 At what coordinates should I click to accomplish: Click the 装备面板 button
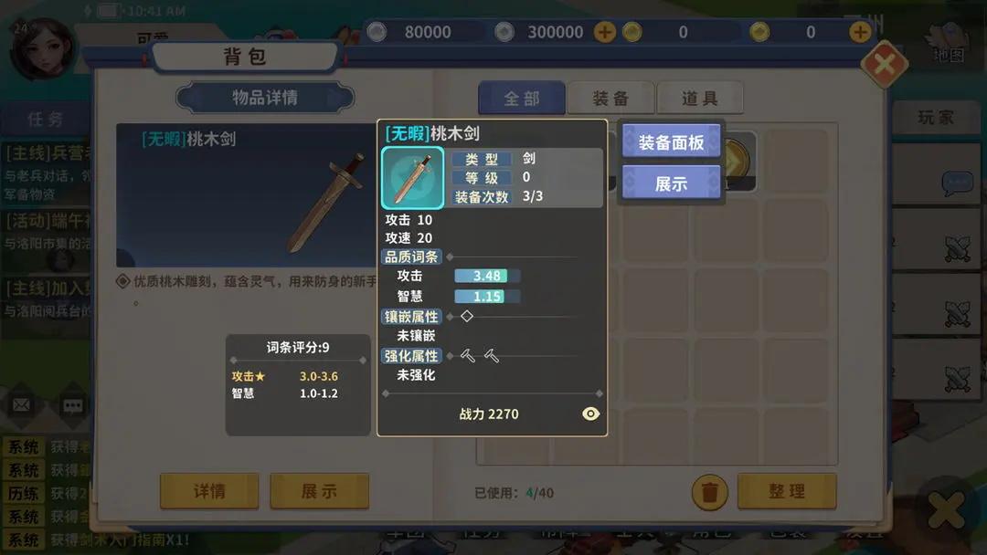click(x=671, y=142)
